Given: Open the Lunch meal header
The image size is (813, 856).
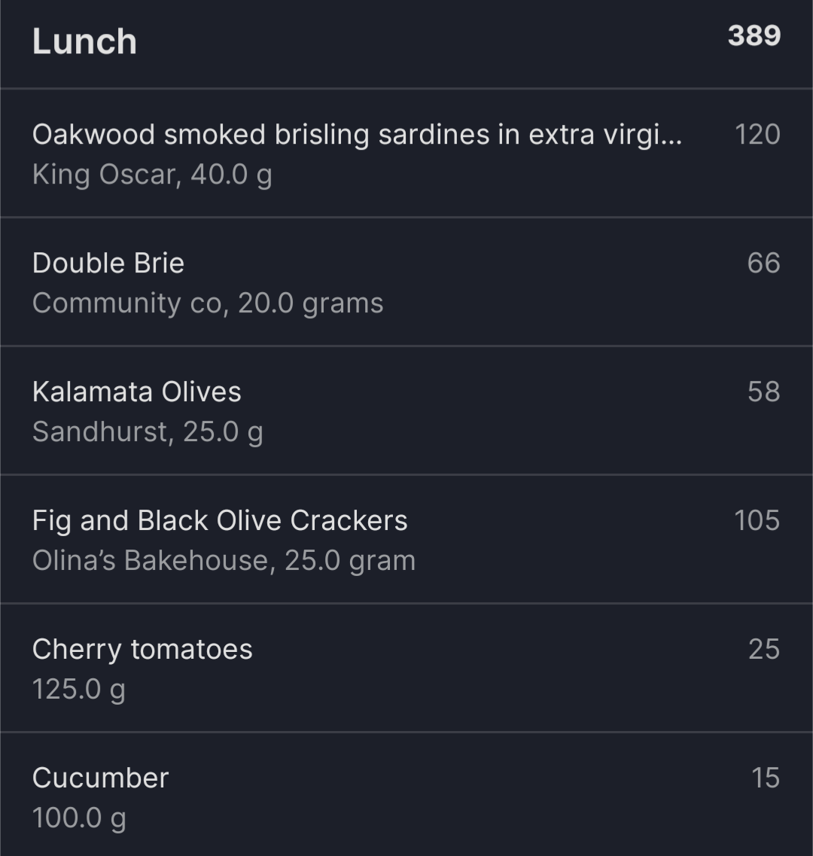Looking at the screenshot, I should [x=406, y=43].
